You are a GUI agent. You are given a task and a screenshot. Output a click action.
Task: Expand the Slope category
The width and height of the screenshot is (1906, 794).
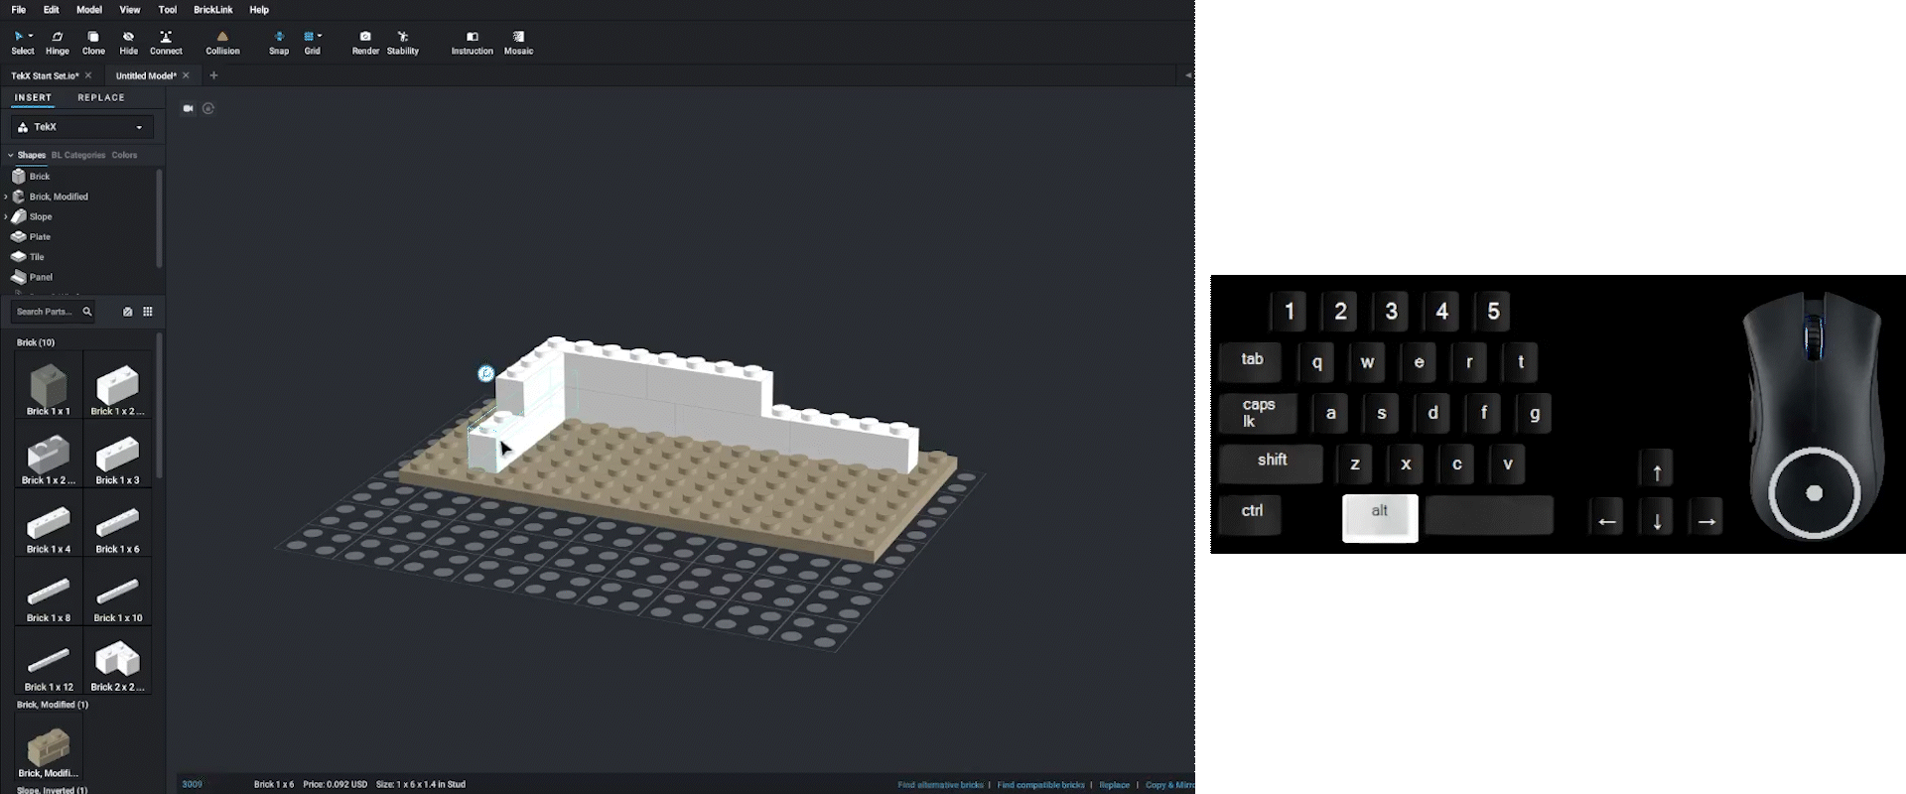pos(6,216)
